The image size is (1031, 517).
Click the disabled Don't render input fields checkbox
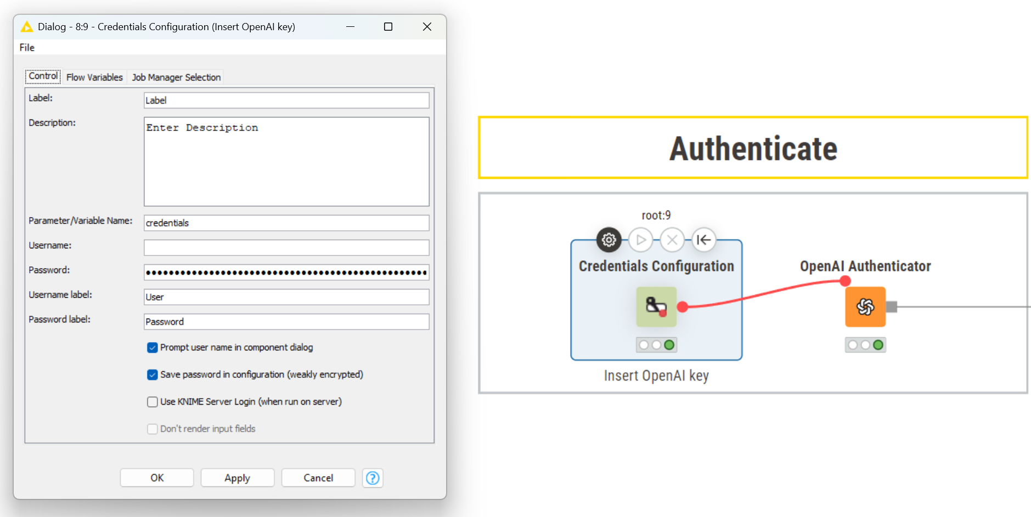click(x=153, y=429)
